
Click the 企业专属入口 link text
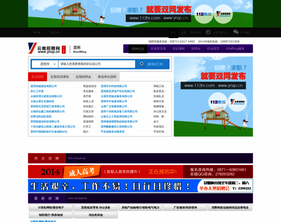(220, 33)
